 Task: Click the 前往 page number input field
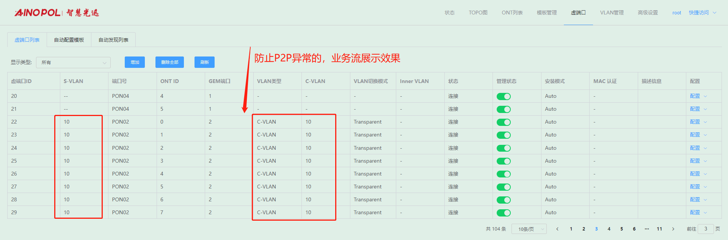pyautogui.click(x=705, y=229)
